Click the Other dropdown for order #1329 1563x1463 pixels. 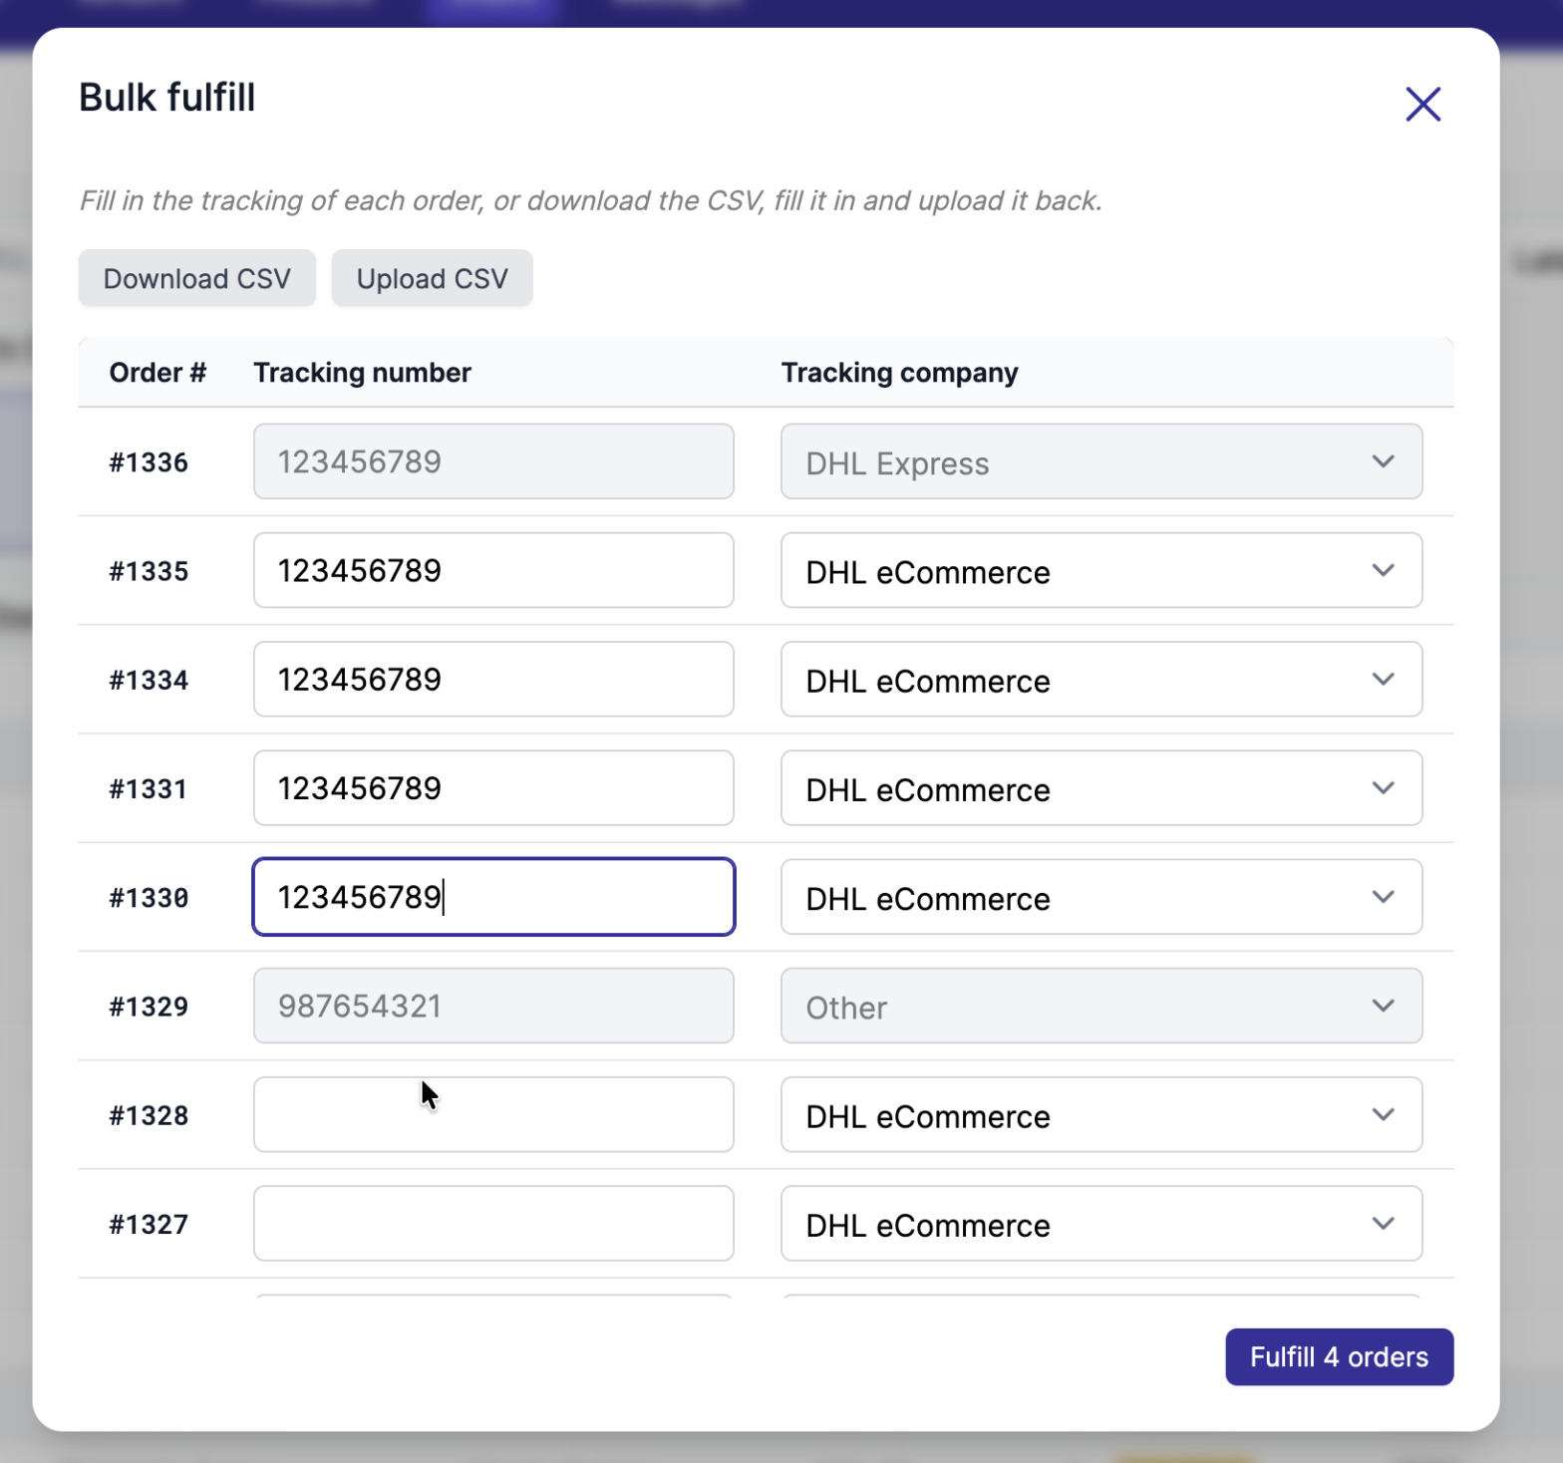point(1101,1006)
